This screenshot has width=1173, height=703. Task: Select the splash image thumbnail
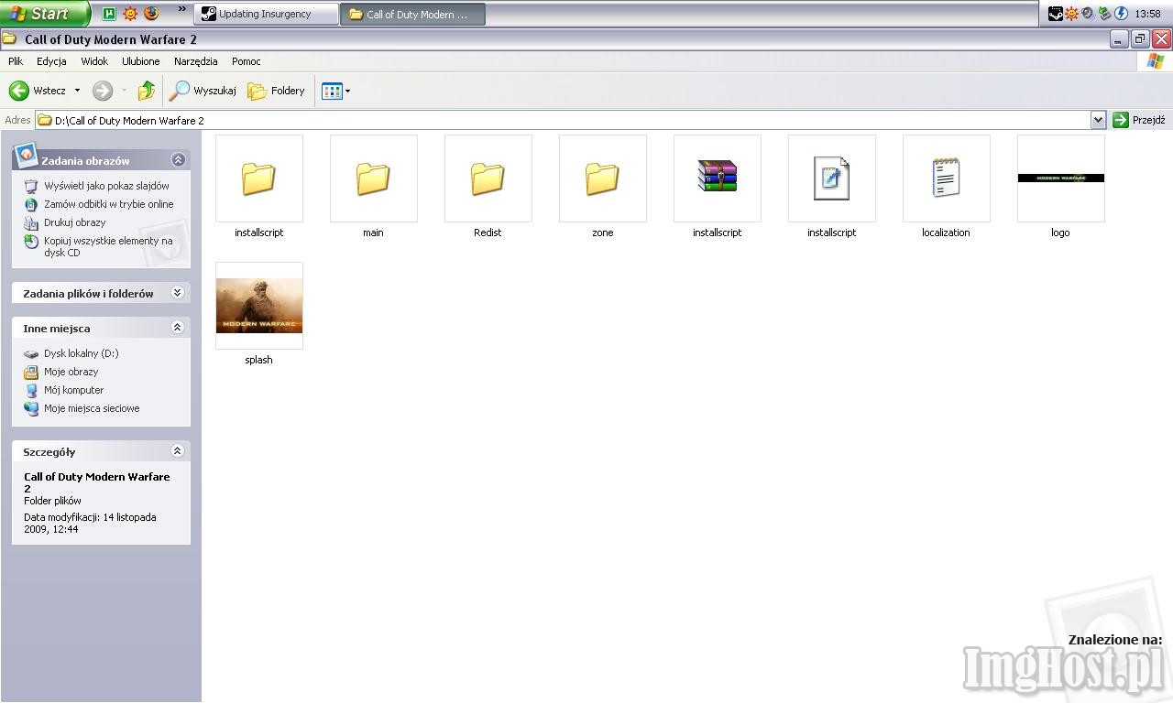259,306
